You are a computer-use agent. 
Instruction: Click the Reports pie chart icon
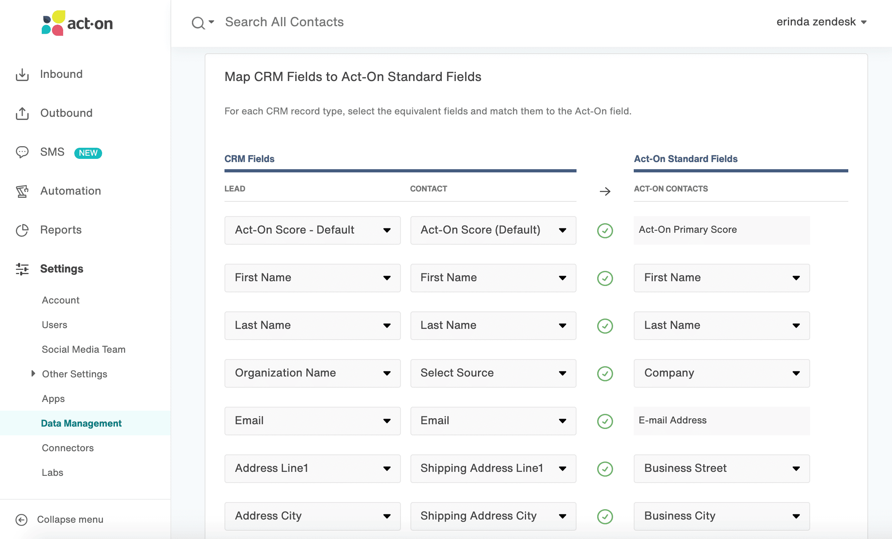coord(22,230)
